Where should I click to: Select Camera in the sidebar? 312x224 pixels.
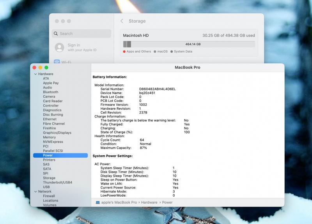[49, 96]
